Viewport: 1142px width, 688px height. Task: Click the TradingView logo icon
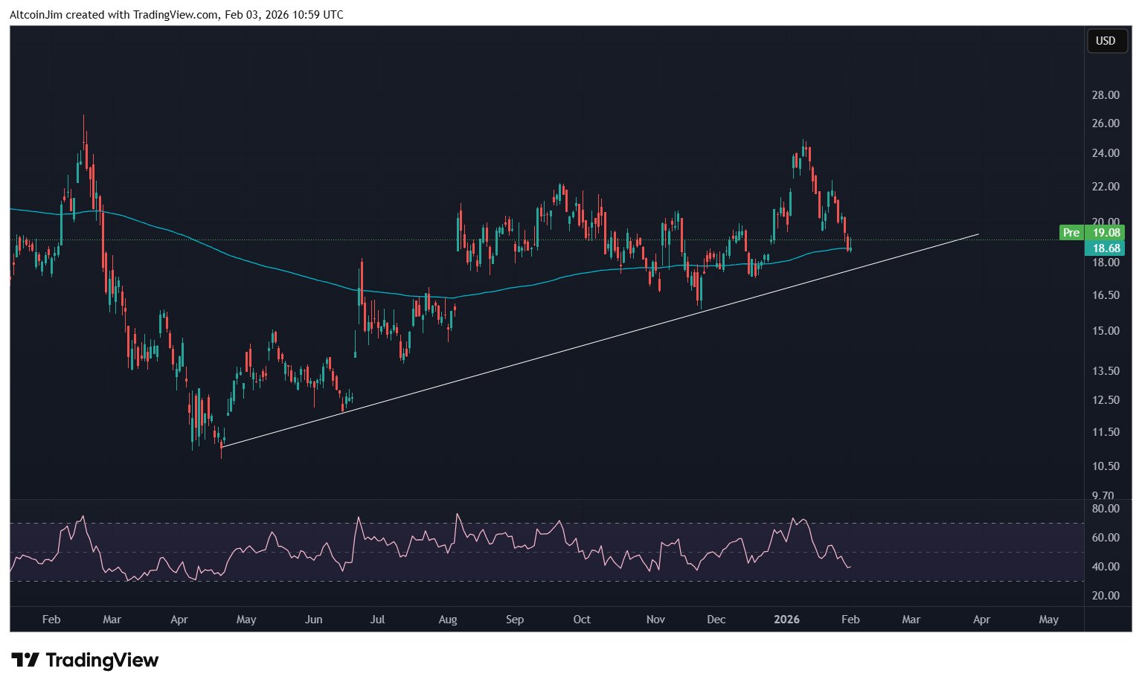[25, 660]
